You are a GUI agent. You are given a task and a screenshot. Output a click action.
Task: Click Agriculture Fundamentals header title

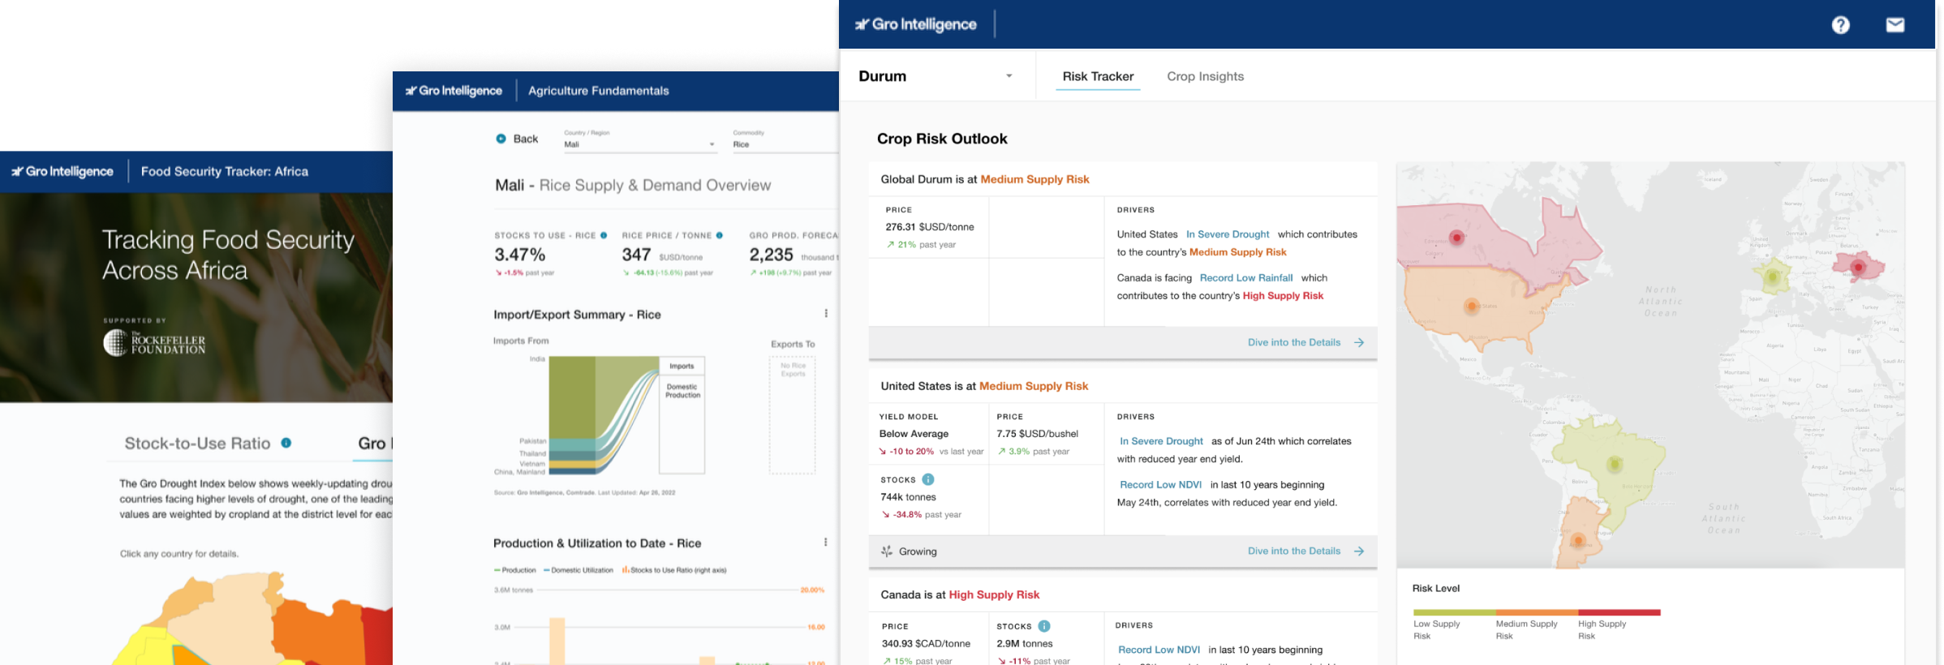[x=599, y=91]
